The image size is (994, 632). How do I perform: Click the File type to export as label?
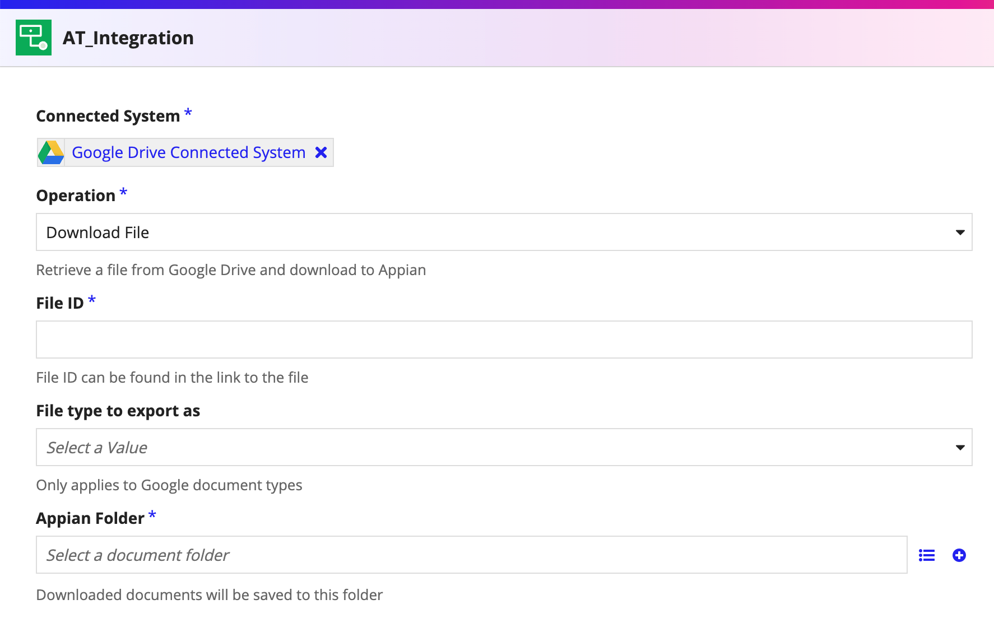(x=118, y=411)
